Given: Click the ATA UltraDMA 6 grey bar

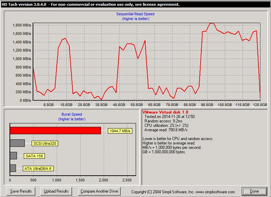Looking at the screenshot, I should tap(13, 168).
